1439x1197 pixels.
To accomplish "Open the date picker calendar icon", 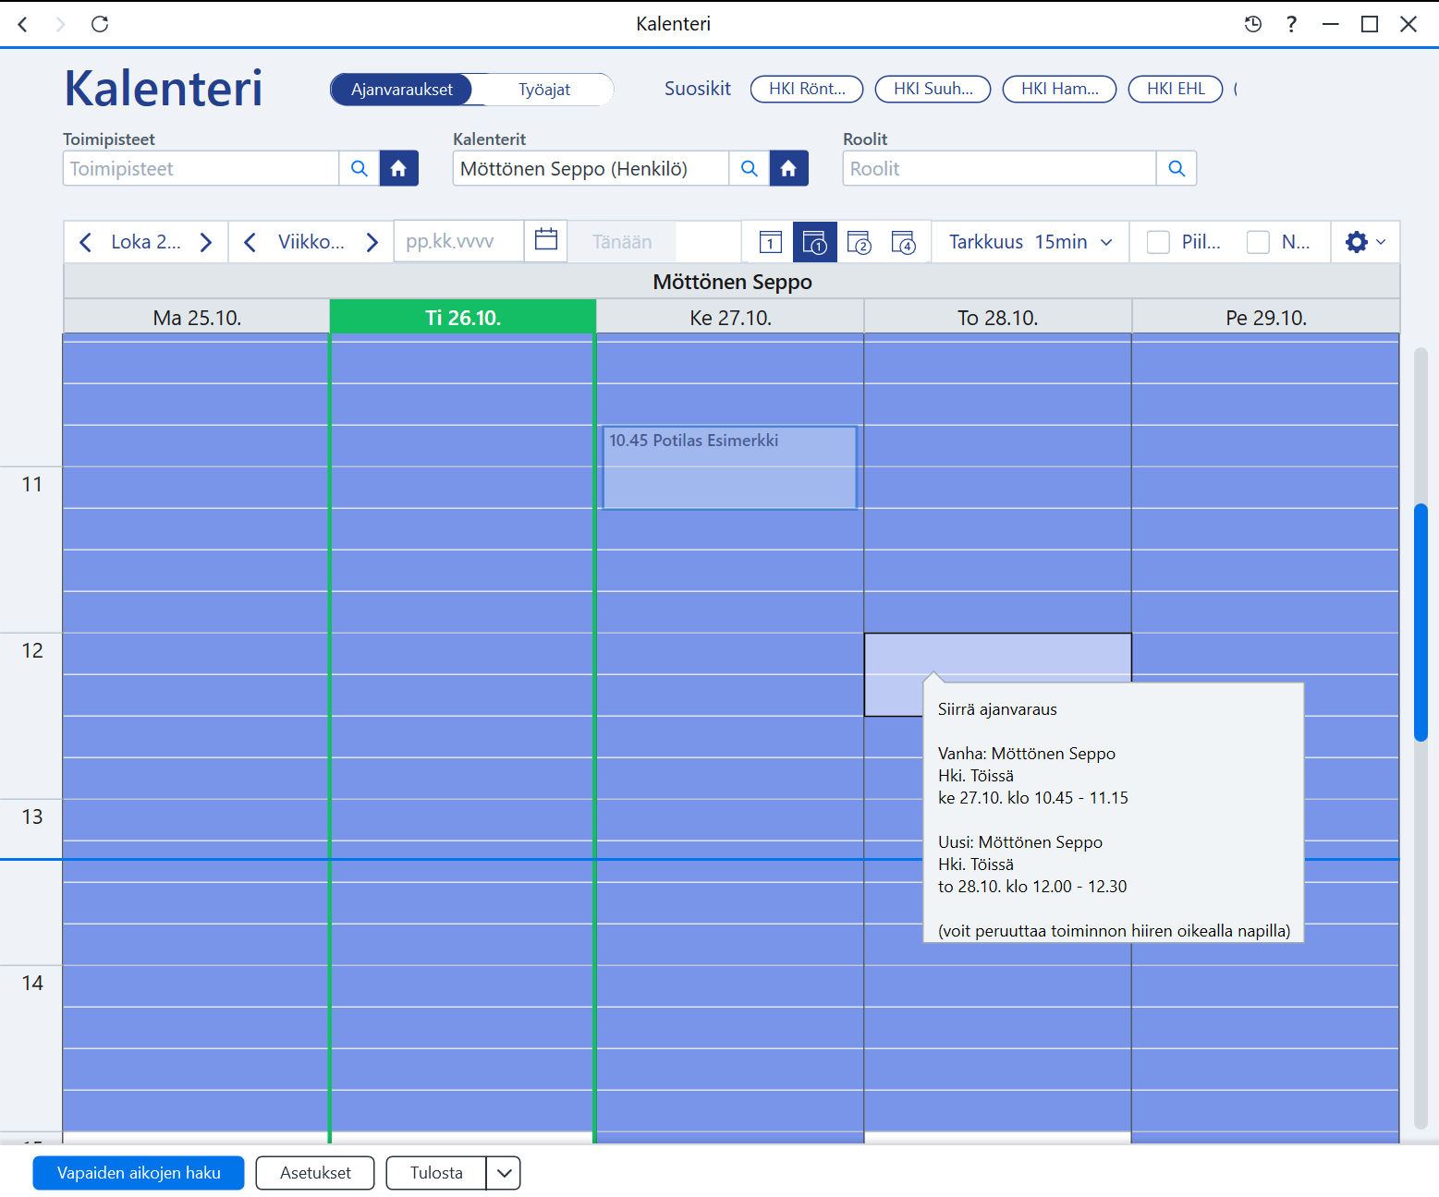I will coord(546,240).
